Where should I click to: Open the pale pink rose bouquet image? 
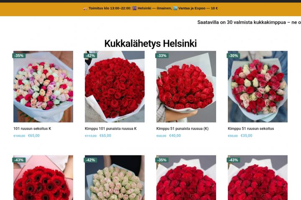coord(115,177)
